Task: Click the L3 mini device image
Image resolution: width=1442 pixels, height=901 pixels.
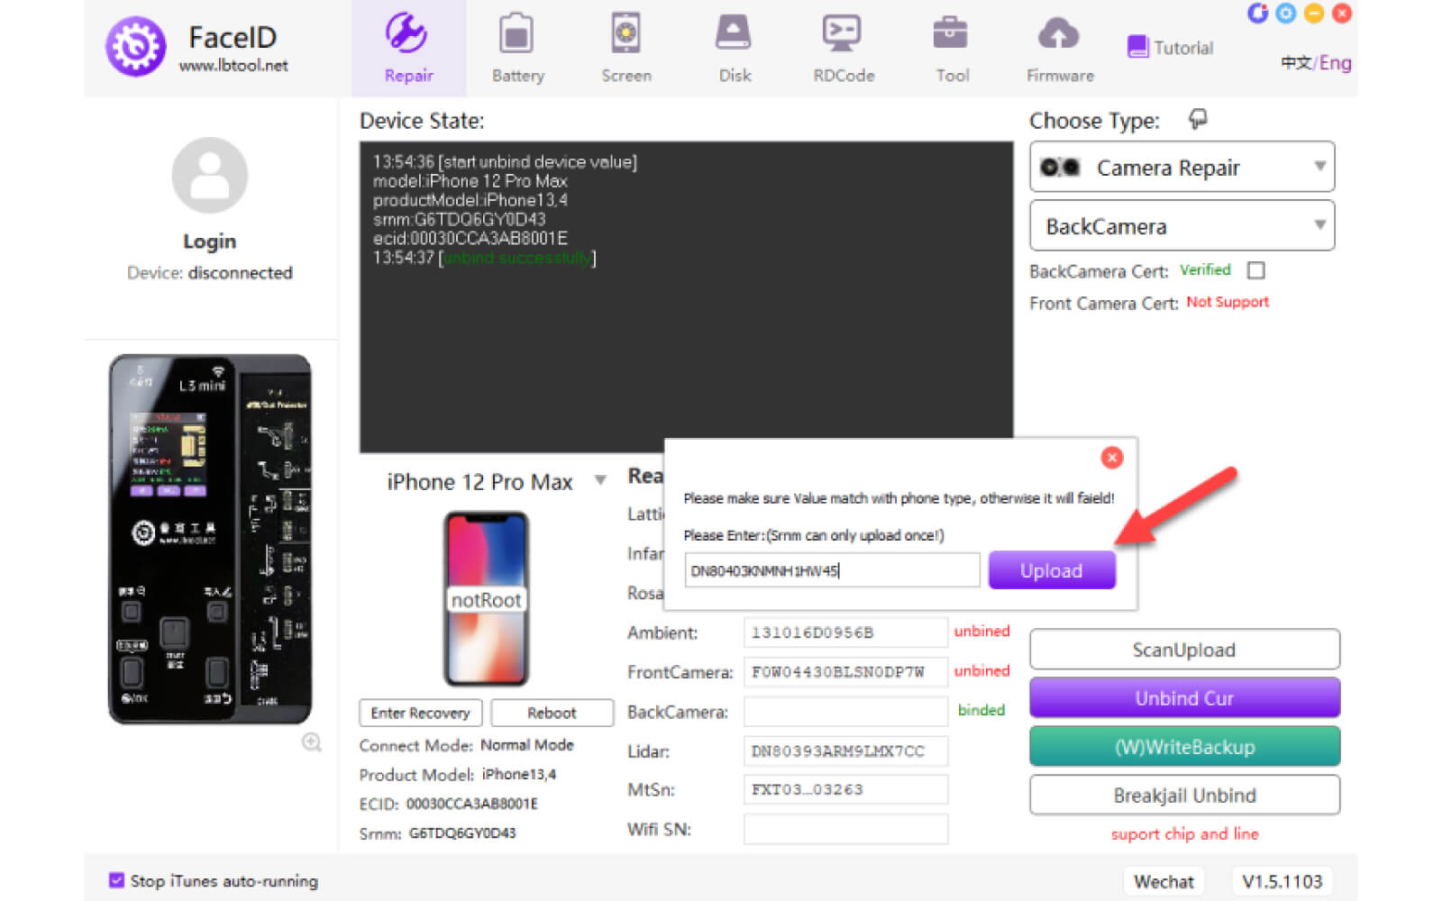Action: tap(210, 539)
